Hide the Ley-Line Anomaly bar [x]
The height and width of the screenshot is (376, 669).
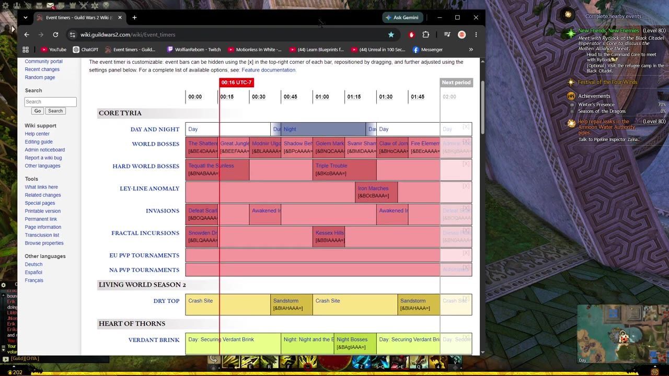[x=466, y=186]
